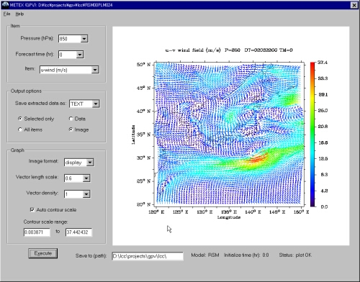Click the contour scale minimum value field
Screen dimensions: 360x282
[x=37, y=232]
